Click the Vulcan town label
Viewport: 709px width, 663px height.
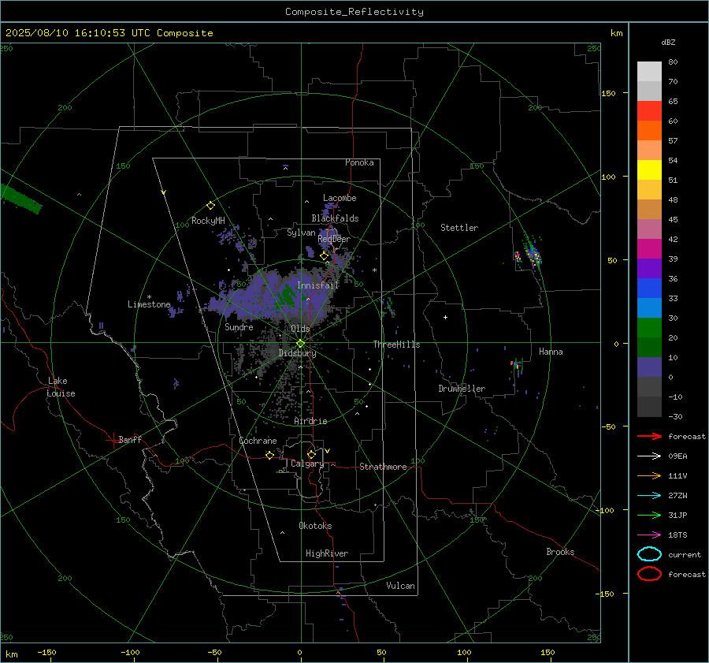point(400,586)
